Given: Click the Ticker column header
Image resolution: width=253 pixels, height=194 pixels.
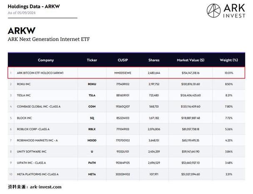Looking at the screenshot, I should tap(92, 60).
